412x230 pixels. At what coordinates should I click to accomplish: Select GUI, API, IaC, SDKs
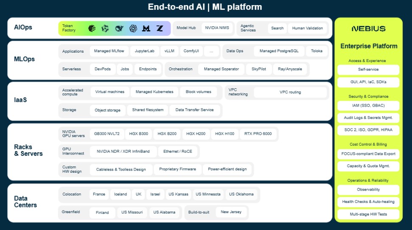(368, 82)
